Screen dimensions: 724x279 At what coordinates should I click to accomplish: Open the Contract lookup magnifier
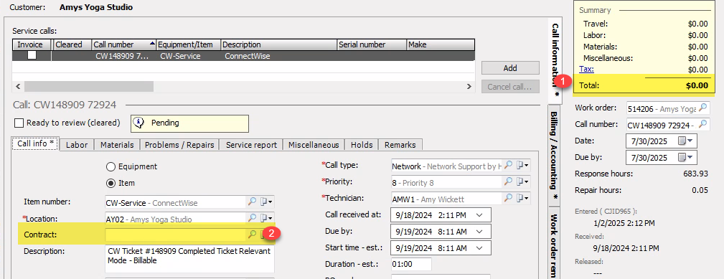point(252,235)
